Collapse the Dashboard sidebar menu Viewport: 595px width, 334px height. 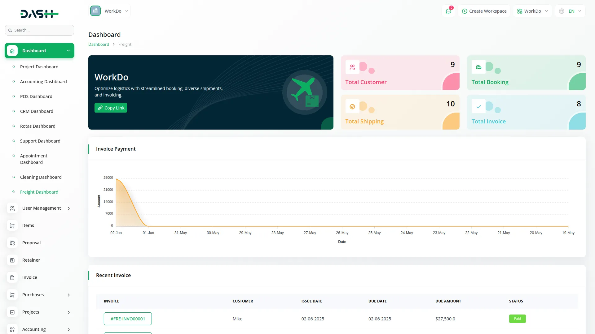[x=68, y=51]
